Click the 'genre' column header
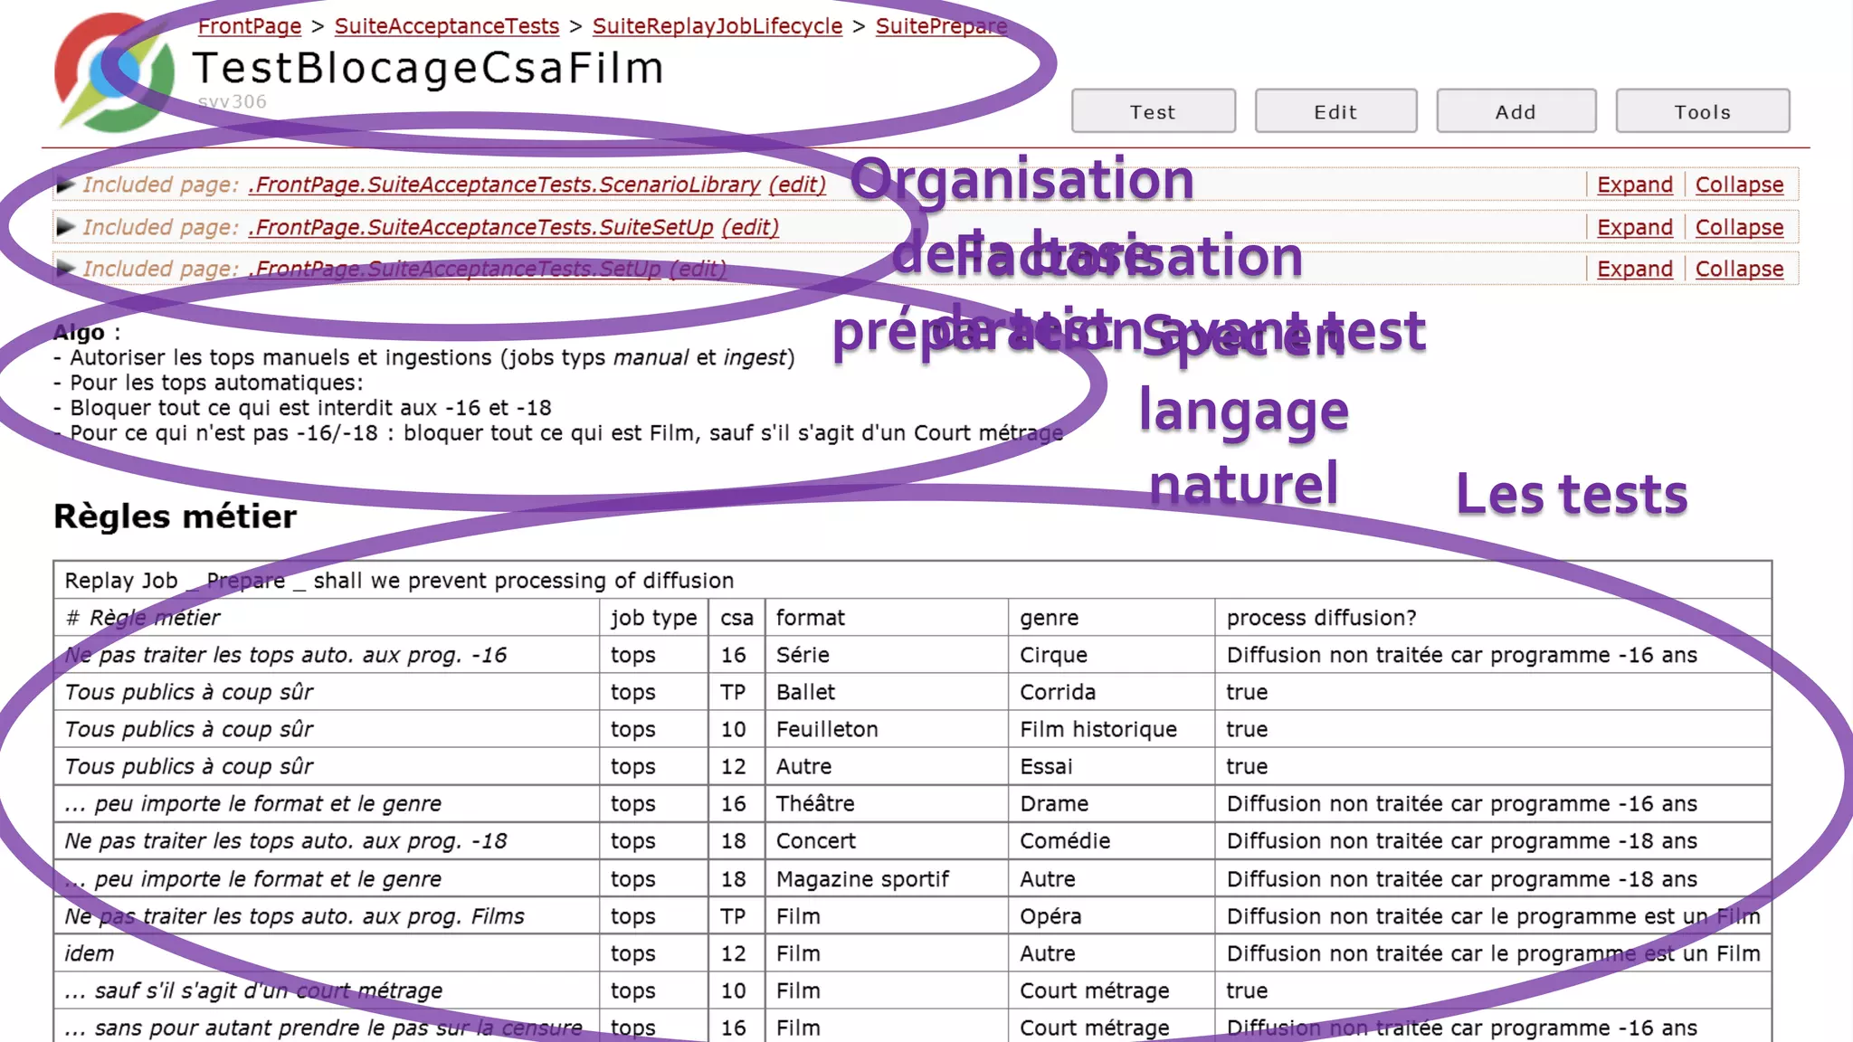1853x1042 pixels. (x=1111, y=618)
